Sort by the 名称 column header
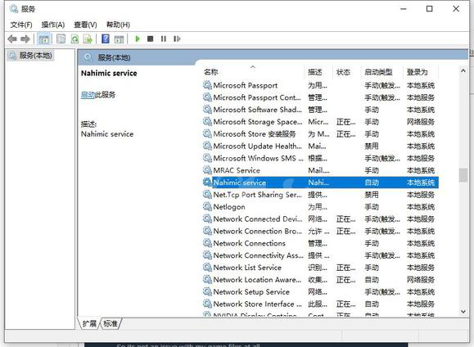This screenshot has height=347, width=474. click(x=211, y=72)
